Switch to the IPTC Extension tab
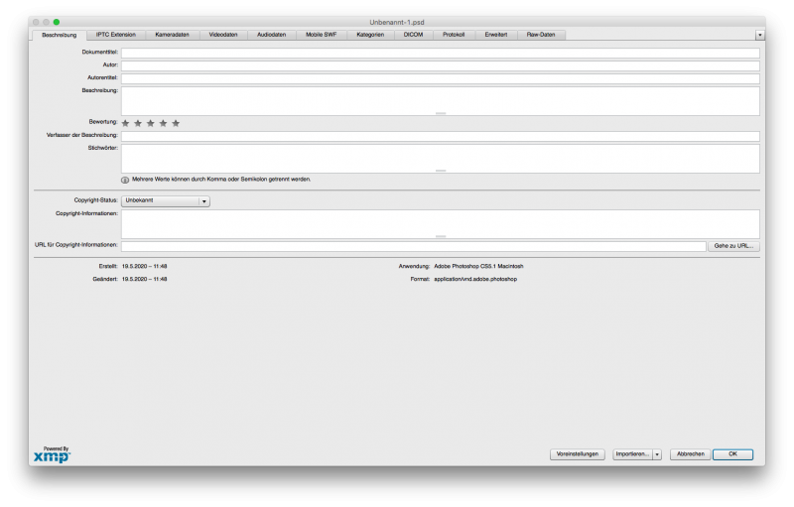The height and width of the screenshot is (507, 794). pyautogui.click(x=116, y=35)
